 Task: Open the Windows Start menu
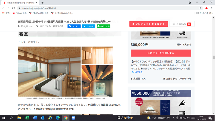(4, 118)
